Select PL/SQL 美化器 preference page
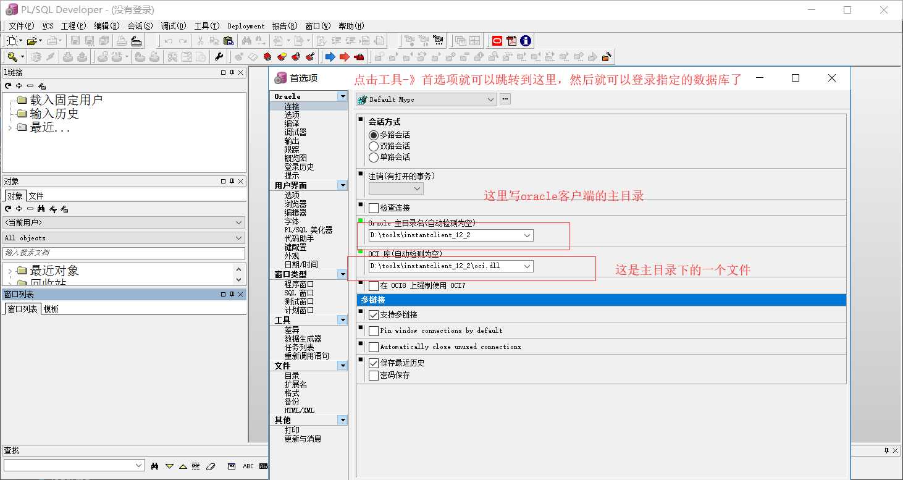903x480 pixels. [308, 230]
